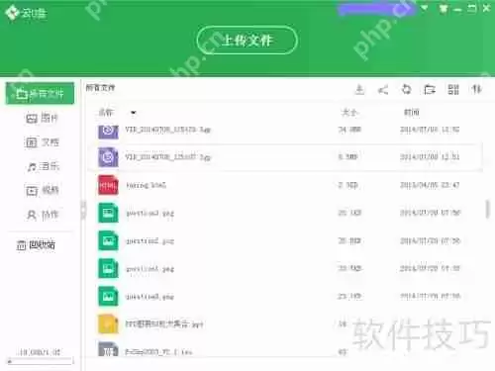Click the purple video icon of highlighted row
The height and width of the screenshot is (371, 495).
108,157
